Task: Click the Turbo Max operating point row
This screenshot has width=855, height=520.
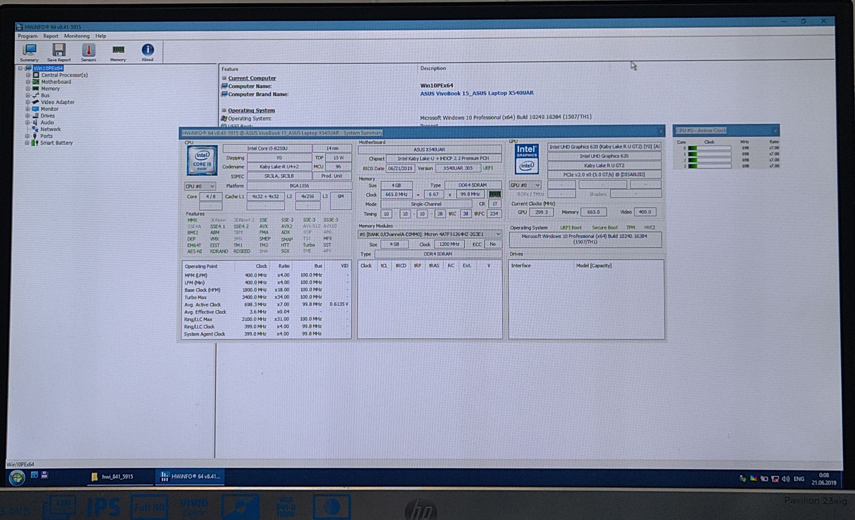Action: point(266,297)
